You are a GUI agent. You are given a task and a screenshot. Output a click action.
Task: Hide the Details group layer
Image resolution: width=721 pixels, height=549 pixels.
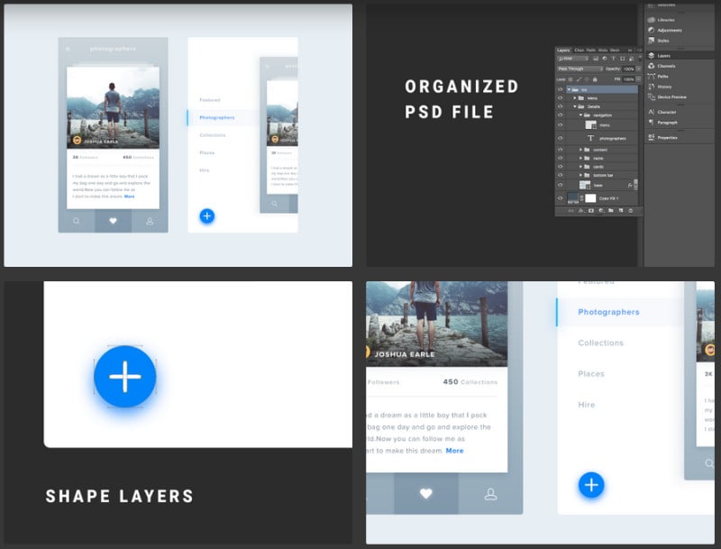[x=560, y=106]
